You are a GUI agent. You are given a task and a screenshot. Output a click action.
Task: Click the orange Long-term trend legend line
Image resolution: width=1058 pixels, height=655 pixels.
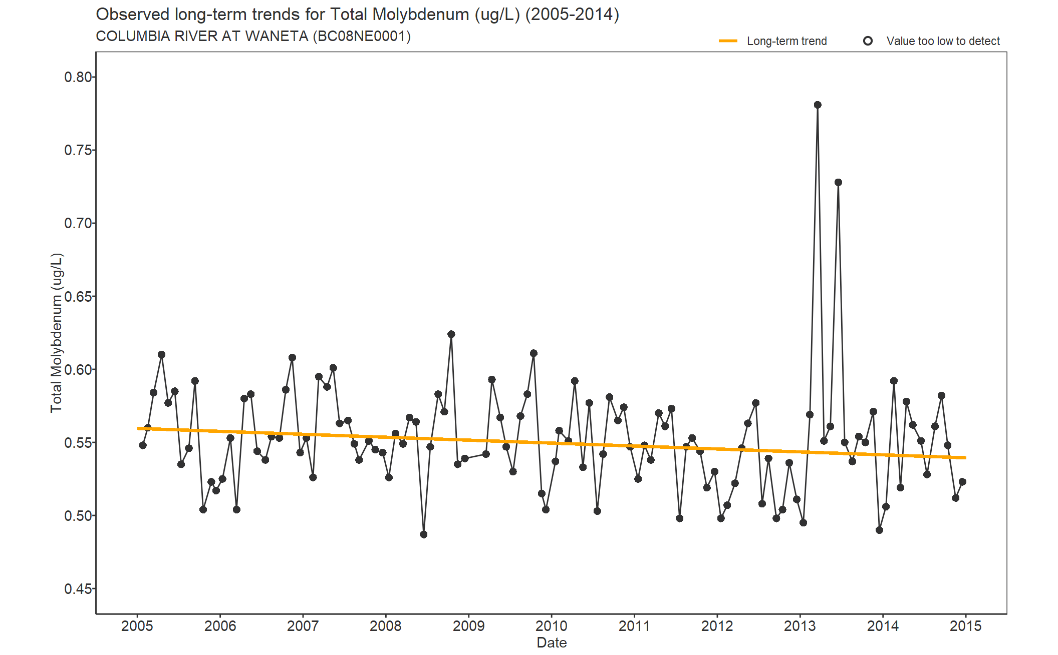pyautogui.click(x=728, y=41)
